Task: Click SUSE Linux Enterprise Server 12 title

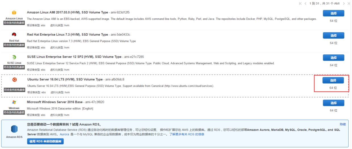Action: pos(74,57)
